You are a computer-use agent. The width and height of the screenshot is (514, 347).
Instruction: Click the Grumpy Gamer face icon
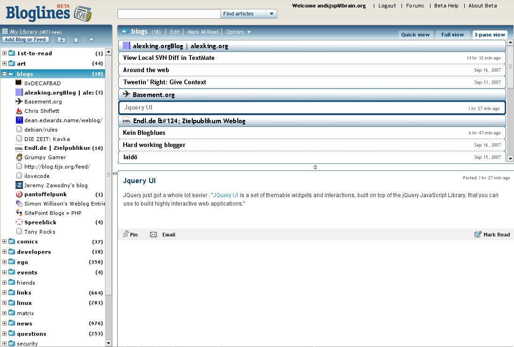click(x=19, y=157)
